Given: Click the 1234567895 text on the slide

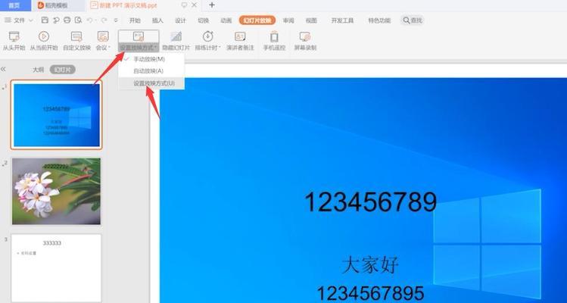Looking at the screenshot, I should (370, 292).
